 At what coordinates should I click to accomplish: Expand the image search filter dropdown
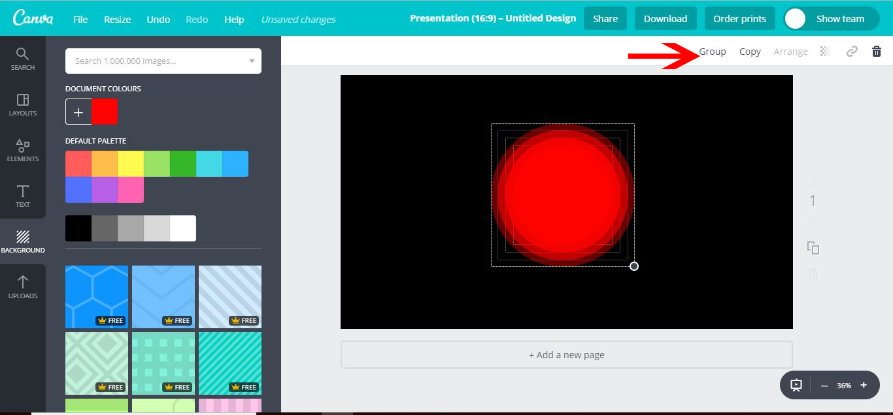tap(251, 61)
